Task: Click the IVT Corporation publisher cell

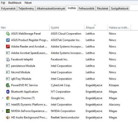Action: (60, 92)
